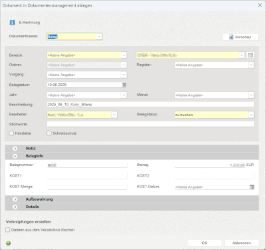
Task: Click into the Betrag amount field
Action: pos(210,165)
